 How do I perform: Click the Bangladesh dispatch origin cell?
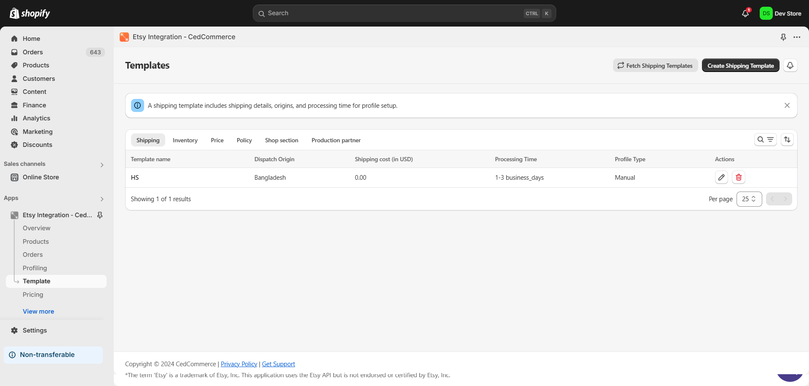click(x=270, y=178)
